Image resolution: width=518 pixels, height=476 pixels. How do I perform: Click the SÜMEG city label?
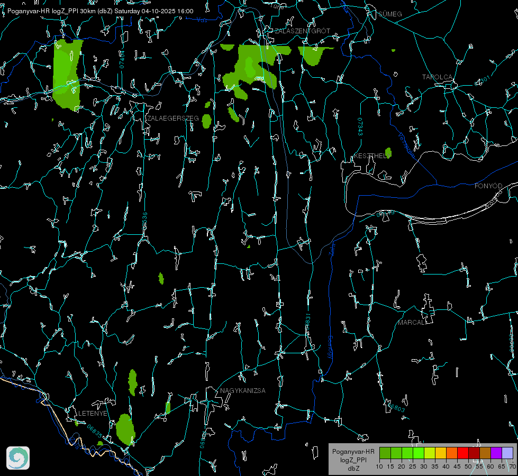[390, 14]
